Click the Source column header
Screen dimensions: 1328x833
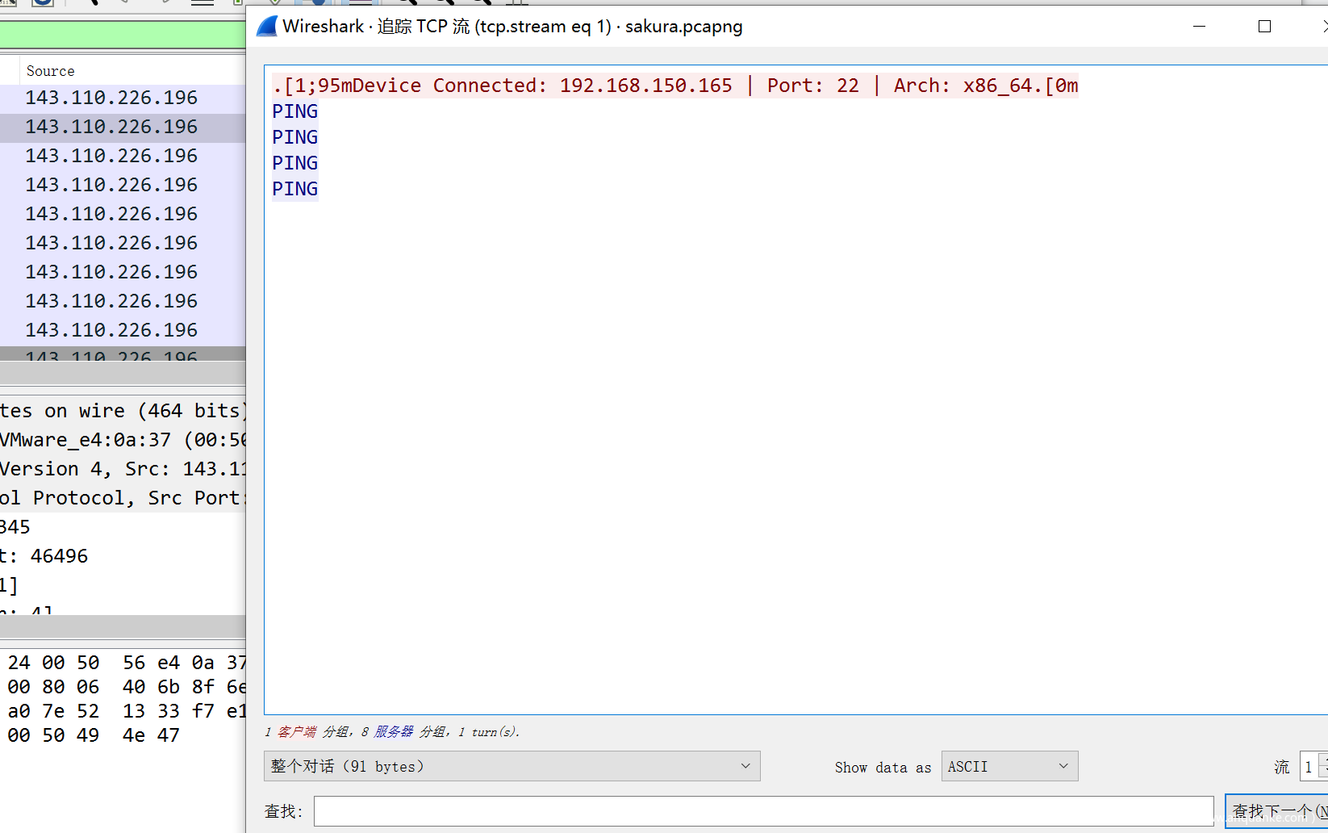(50, 71)
